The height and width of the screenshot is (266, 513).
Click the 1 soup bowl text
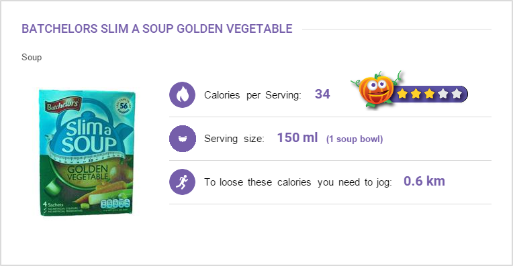[x=355, y=139]
